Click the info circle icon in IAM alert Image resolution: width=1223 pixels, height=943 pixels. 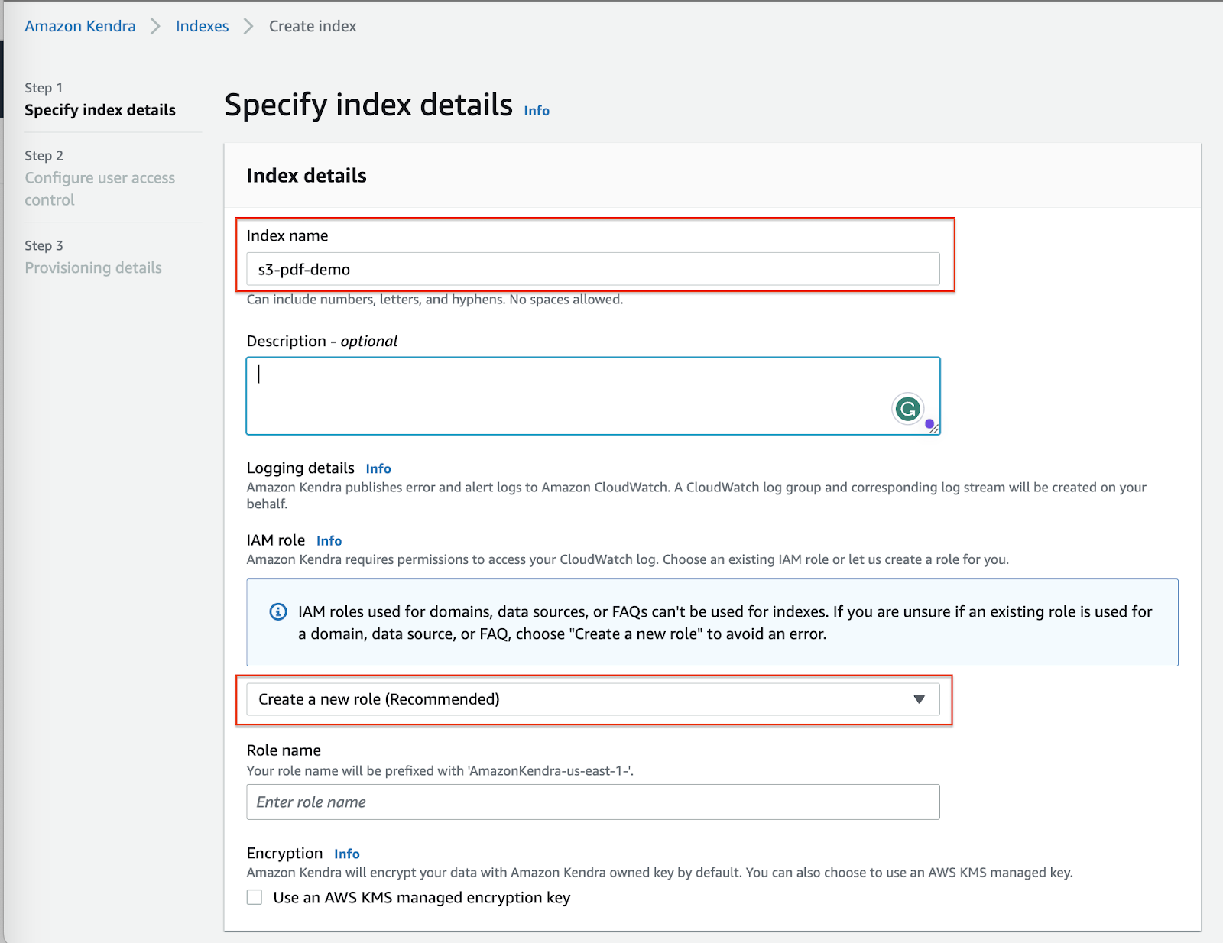pyautogui.click(x=278, y=611)
